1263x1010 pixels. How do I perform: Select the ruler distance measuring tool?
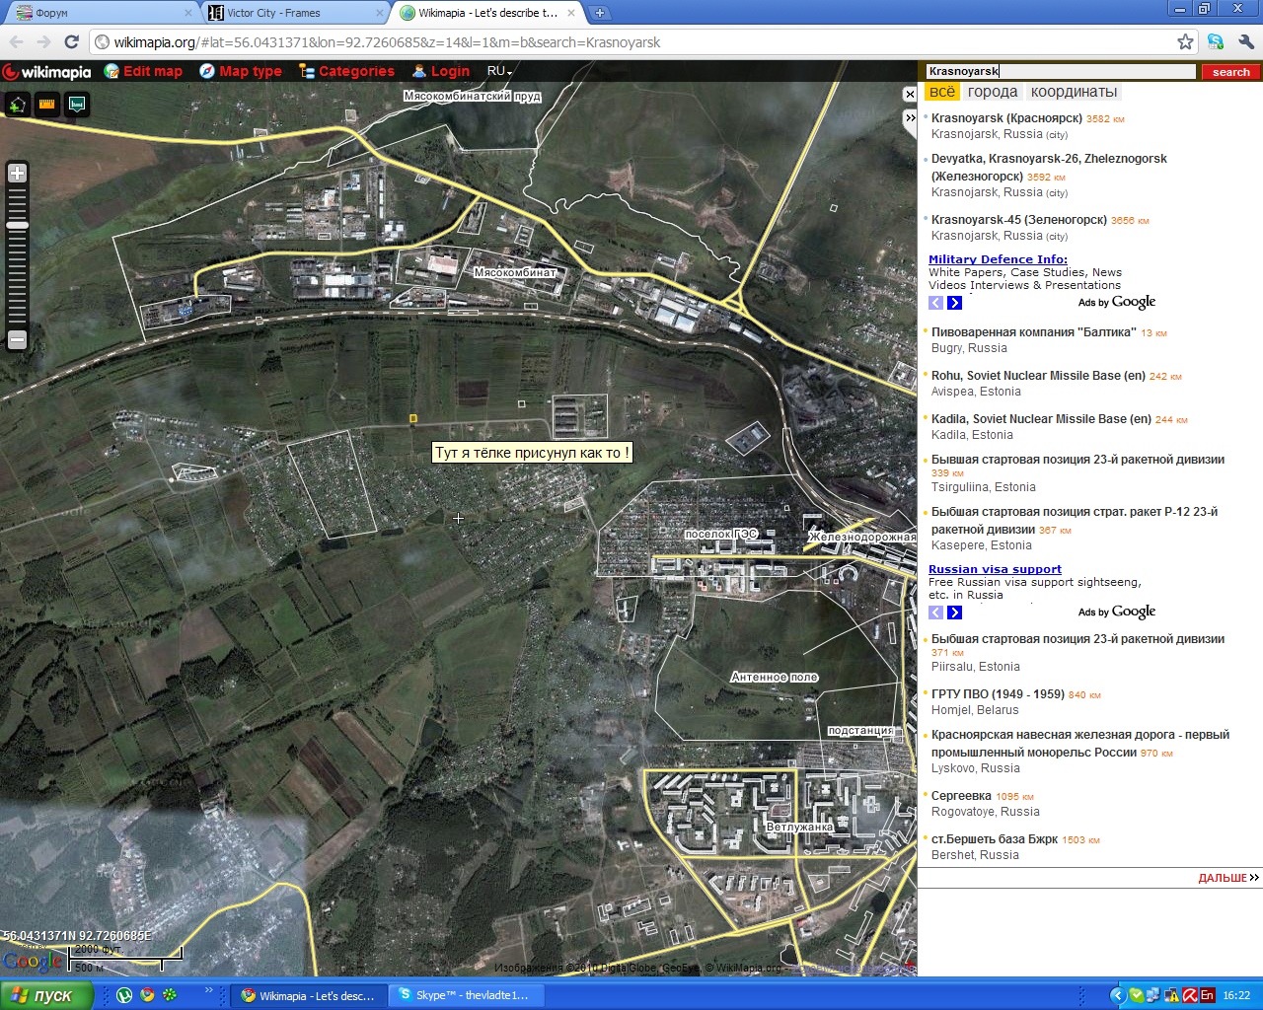point(47,105)
